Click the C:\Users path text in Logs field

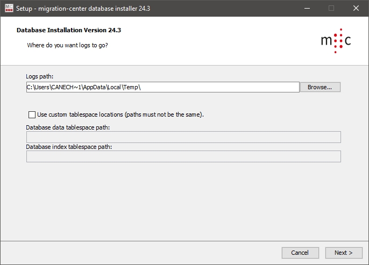83,87
